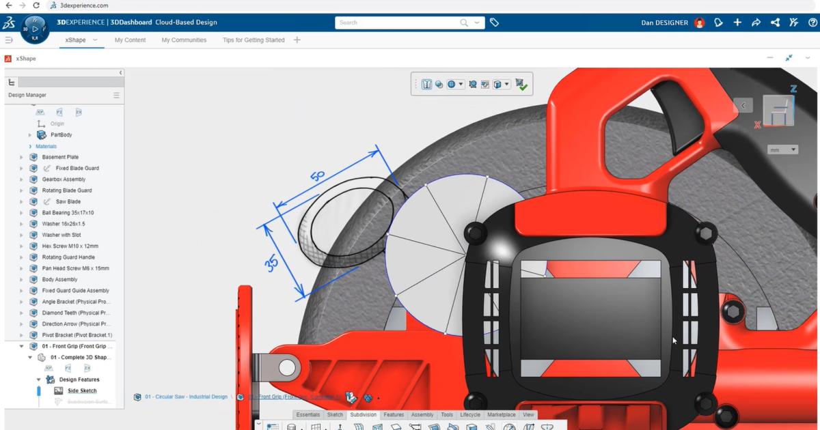Click the hide/show spheres icon in floating toolbar
Image resolution: width=820 pixels, height=430 pixels.
[439, 85]
